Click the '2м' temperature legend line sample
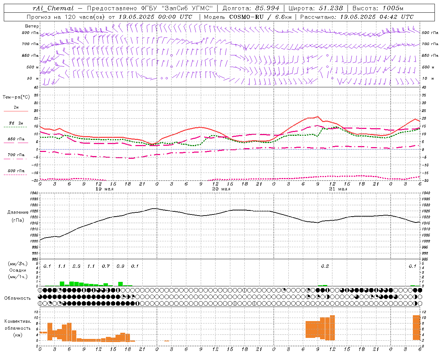 click(16, 111)
